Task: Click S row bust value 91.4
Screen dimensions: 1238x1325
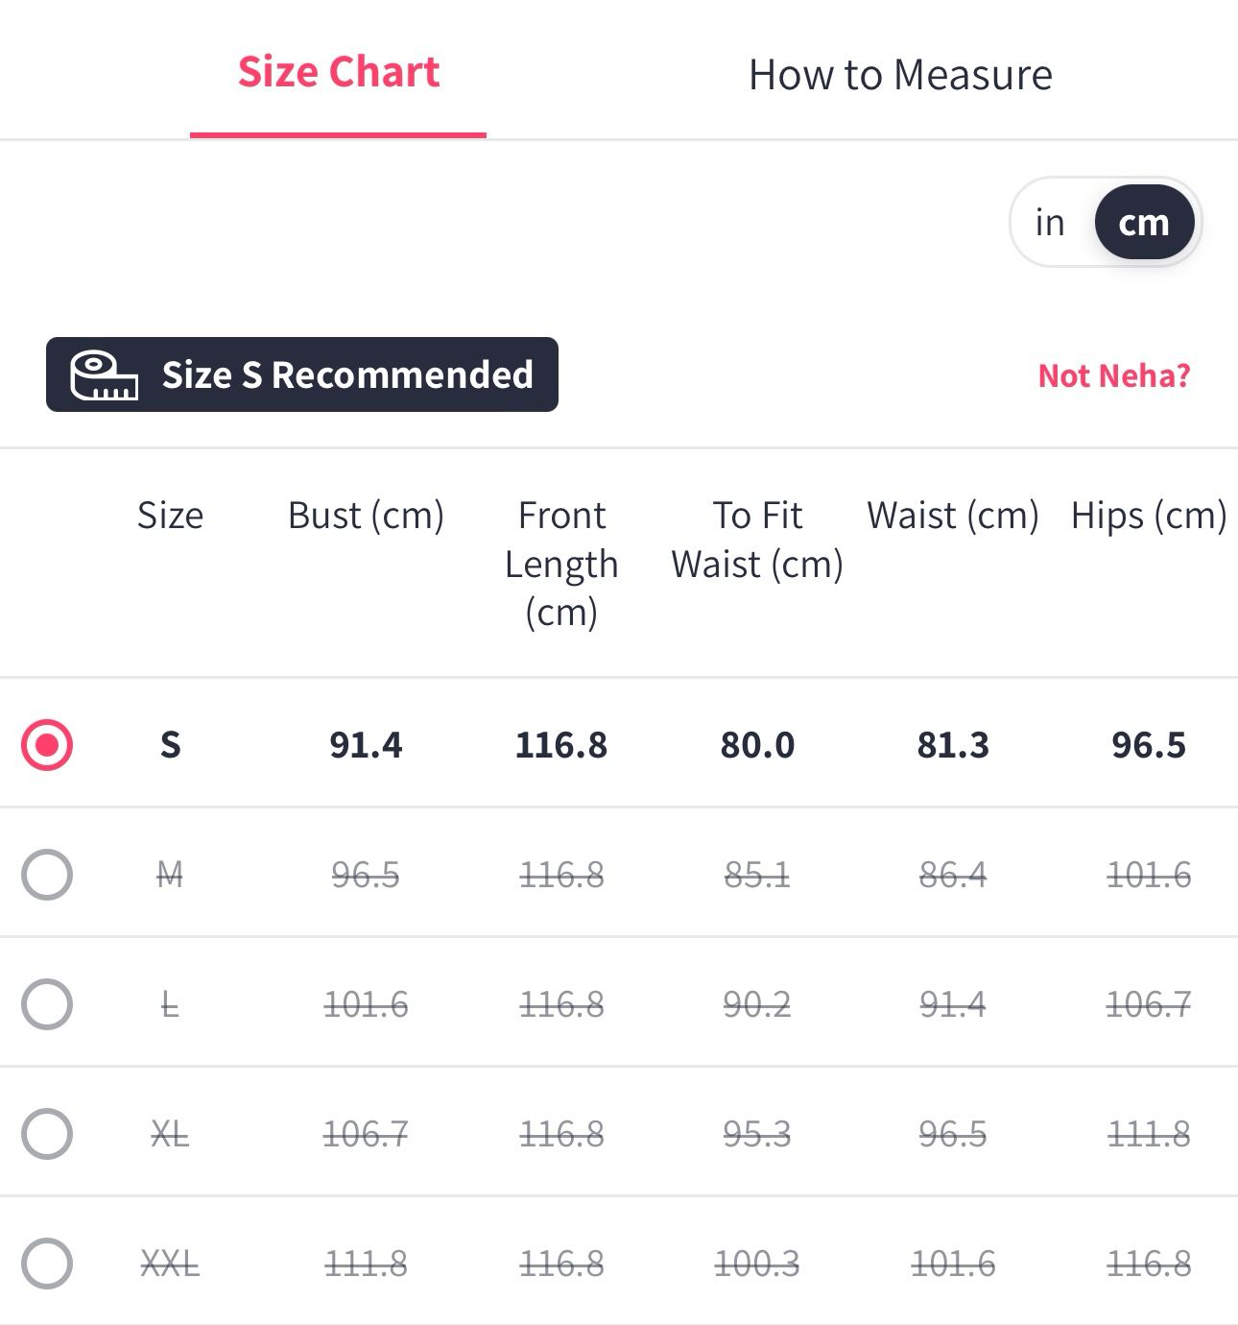Action: [x=366, y=745]
